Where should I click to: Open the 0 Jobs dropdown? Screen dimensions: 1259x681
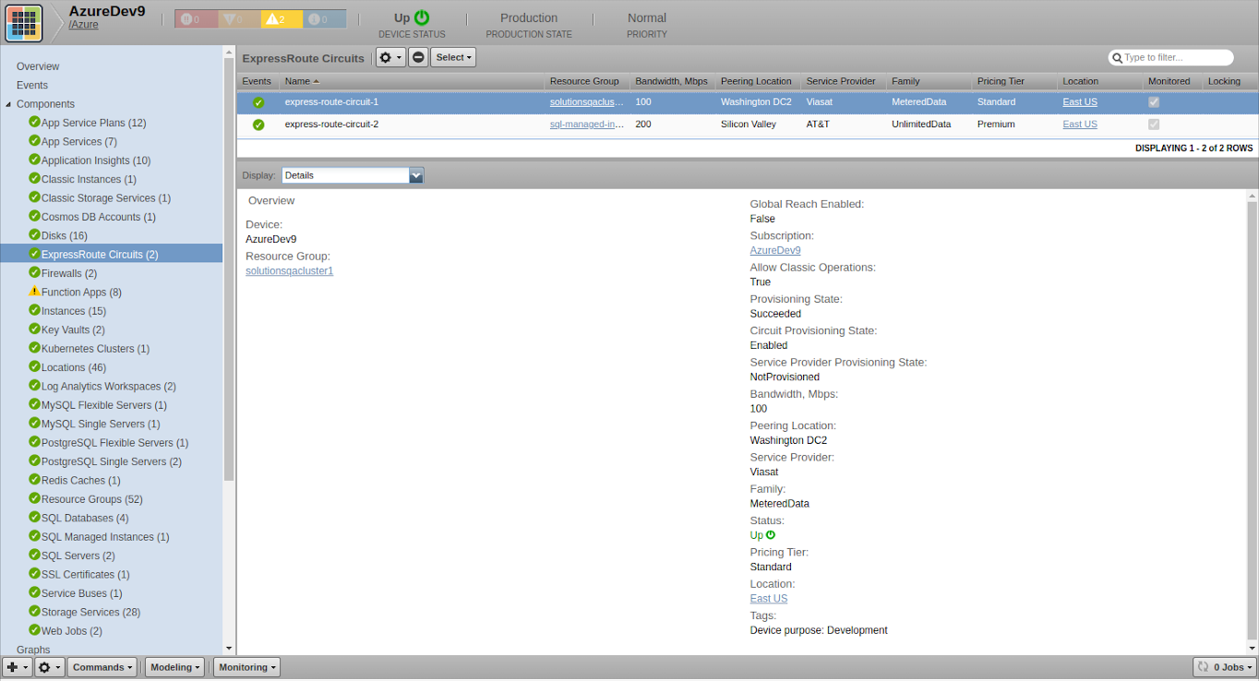pos(1224,667)
